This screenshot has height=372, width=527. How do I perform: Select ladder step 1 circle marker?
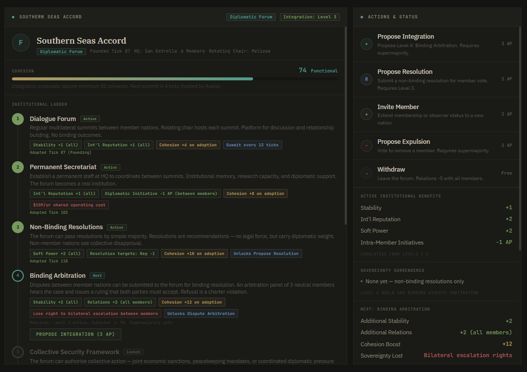click(18, 119)
